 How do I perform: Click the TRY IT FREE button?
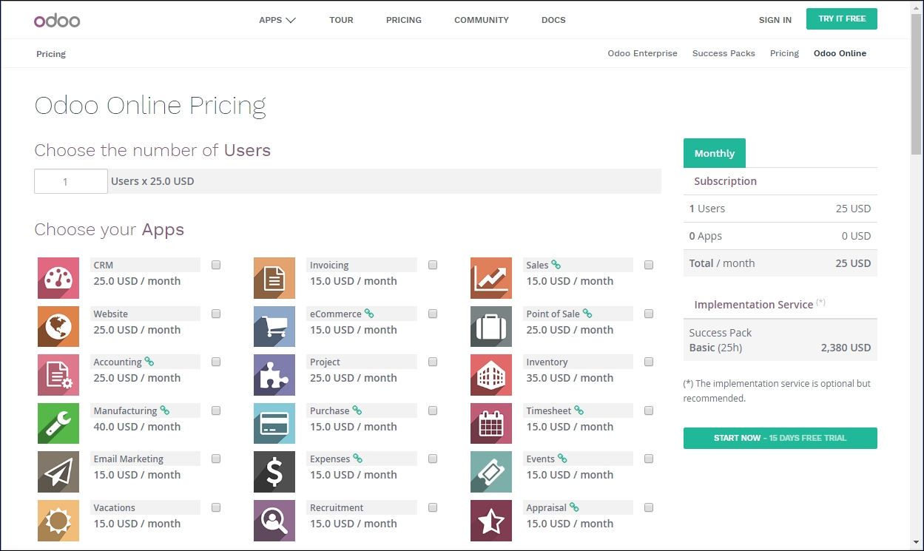[842, 19]
